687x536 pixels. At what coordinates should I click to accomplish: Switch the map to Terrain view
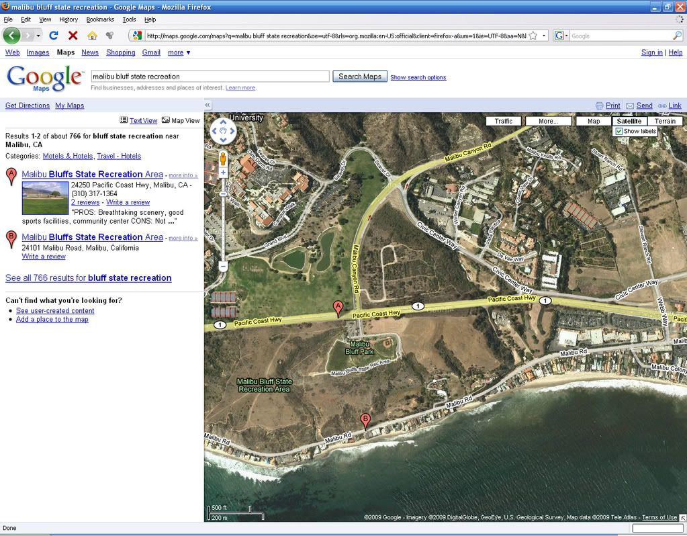coord(665,121)
